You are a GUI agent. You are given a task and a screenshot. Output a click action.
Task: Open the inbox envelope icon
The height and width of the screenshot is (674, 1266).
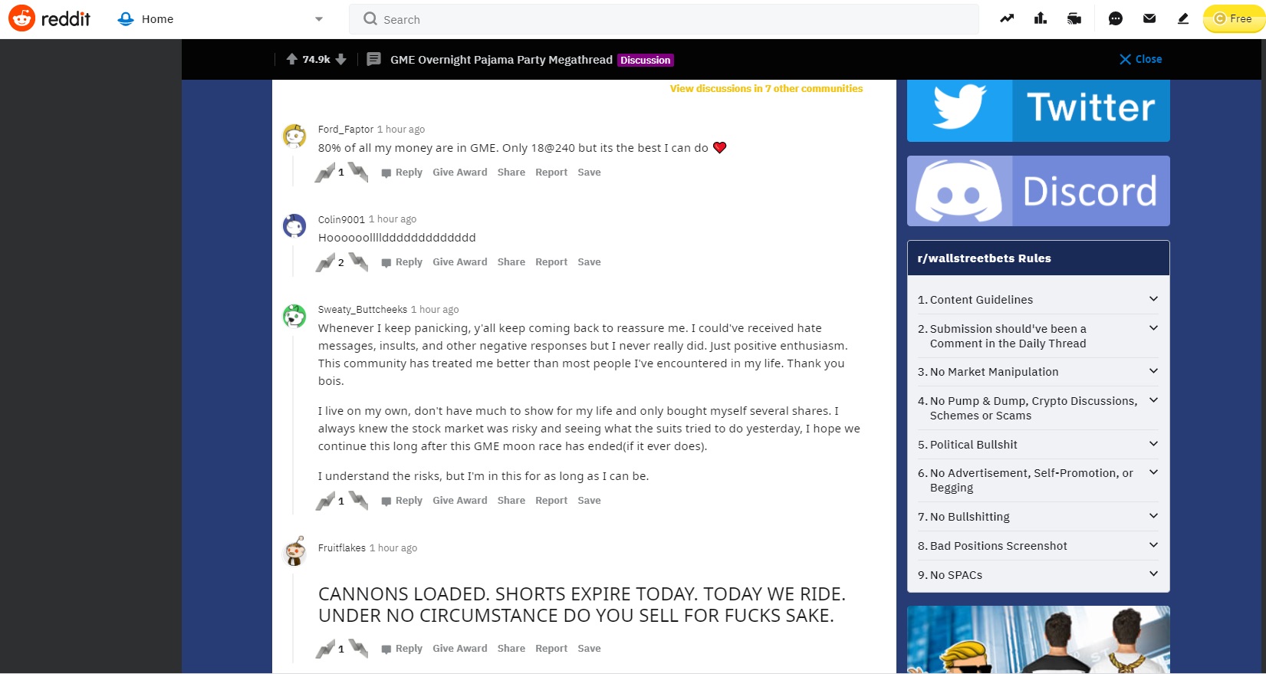[x=1149, y=18]
